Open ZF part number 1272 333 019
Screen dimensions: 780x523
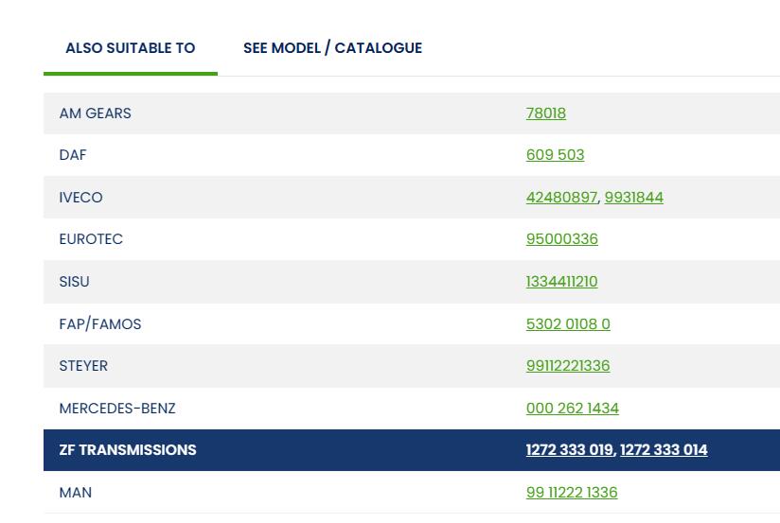coord(569,450)
